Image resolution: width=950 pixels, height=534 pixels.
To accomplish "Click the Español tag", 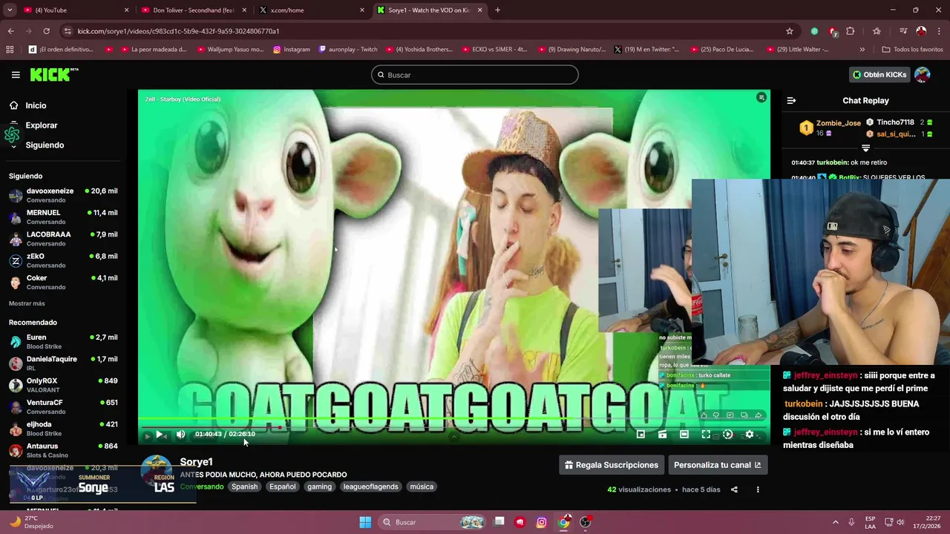I will 282,487.
